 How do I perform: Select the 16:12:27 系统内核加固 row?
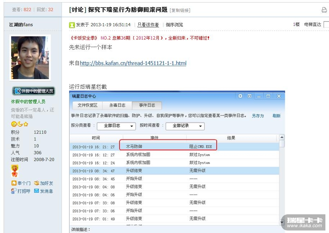[174, 155]
